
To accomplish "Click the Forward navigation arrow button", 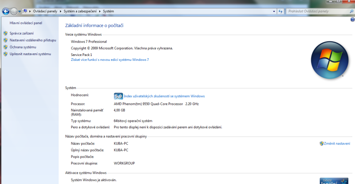I will (x=14, y=11).
